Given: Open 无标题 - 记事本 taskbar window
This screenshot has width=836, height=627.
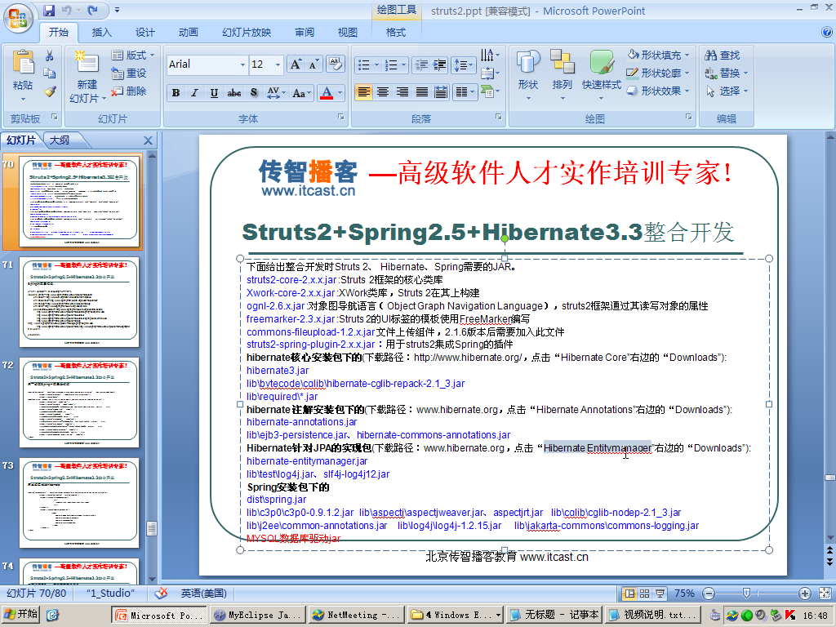Looking at the screenshot, I should [554, 615].
